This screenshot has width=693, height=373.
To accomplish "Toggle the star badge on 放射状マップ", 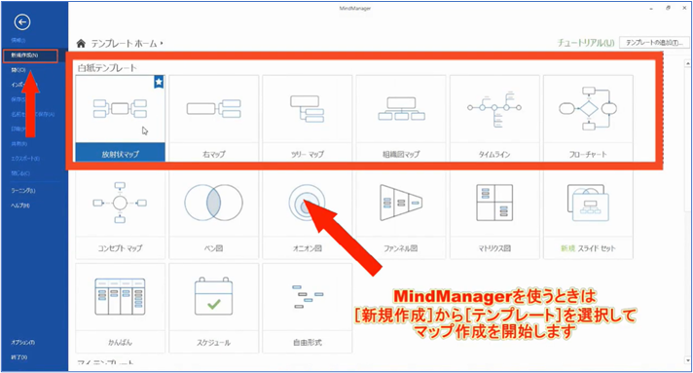I will [159, 82].
